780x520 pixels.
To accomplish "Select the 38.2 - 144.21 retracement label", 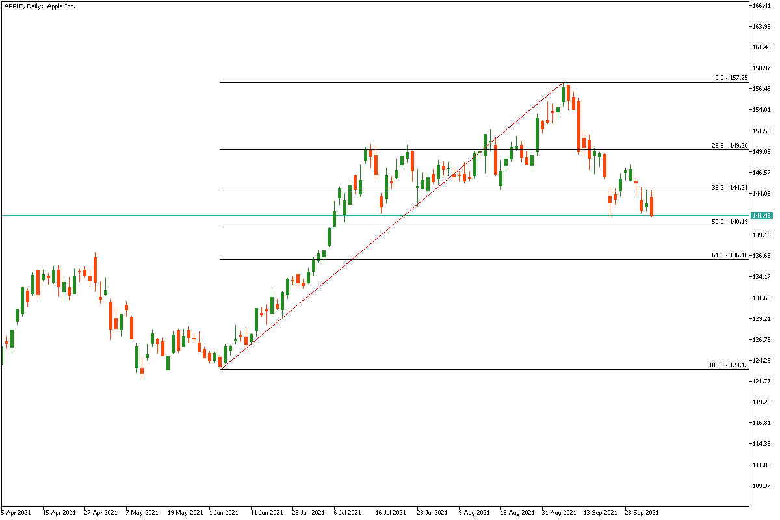I will pos(729,188).
